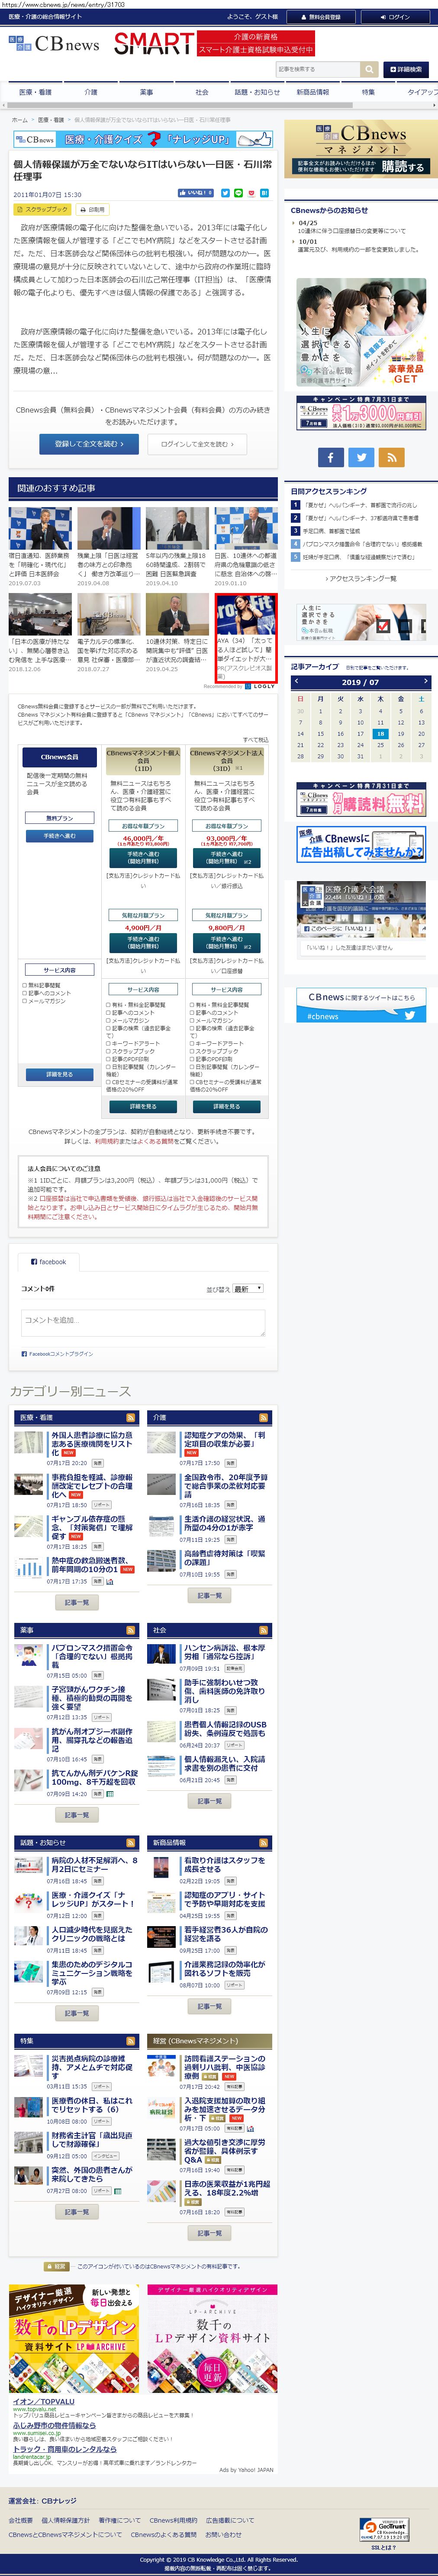The image size is (438, 2576).
Task: Click the CBnews logo in header
Action: coord(54,44)
